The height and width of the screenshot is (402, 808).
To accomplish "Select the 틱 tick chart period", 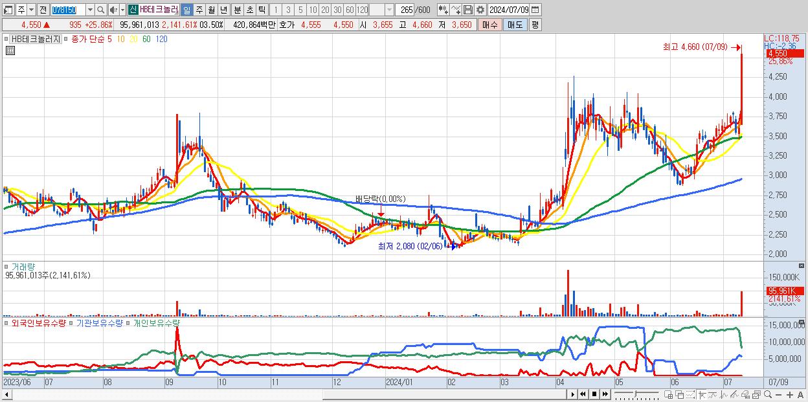I will point(262,10).
